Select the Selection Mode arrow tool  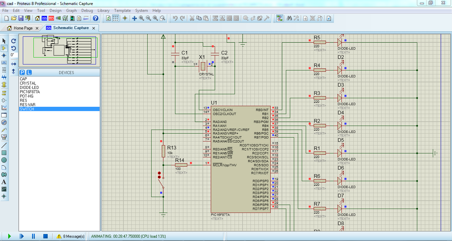tap(4, 41)
